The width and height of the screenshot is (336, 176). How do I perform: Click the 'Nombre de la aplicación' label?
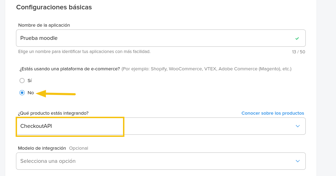tap(44, 25)
